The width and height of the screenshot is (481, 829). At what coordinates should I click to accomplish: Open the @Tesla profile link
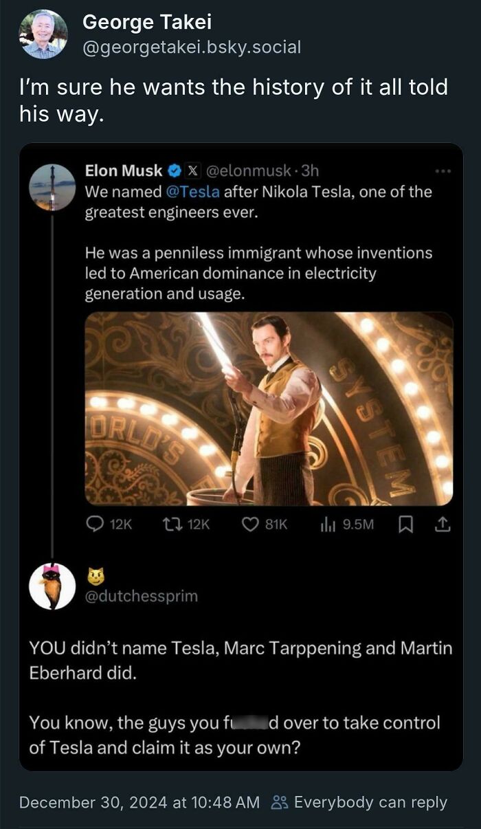coord(194,192)
